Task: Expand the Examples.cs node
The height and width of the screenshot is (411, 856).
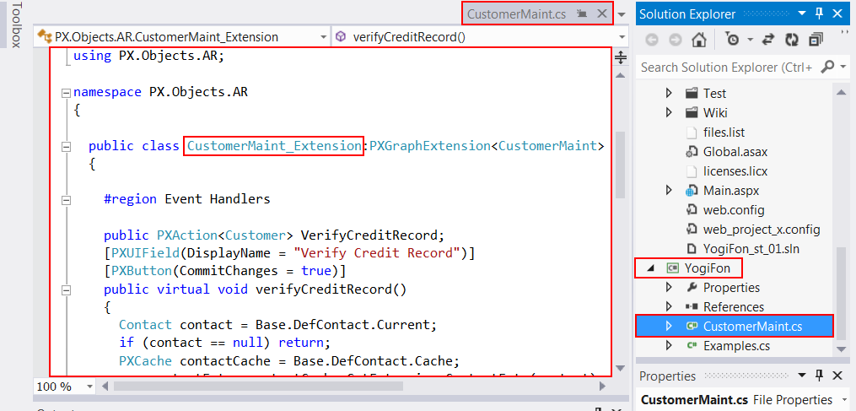Action: pos(670,346)
